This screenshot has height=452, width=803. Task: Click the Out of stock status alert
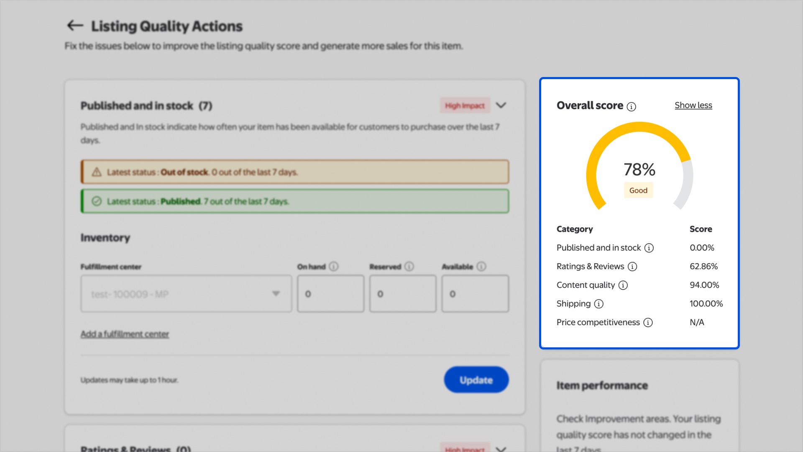click(x=295, y=172)
